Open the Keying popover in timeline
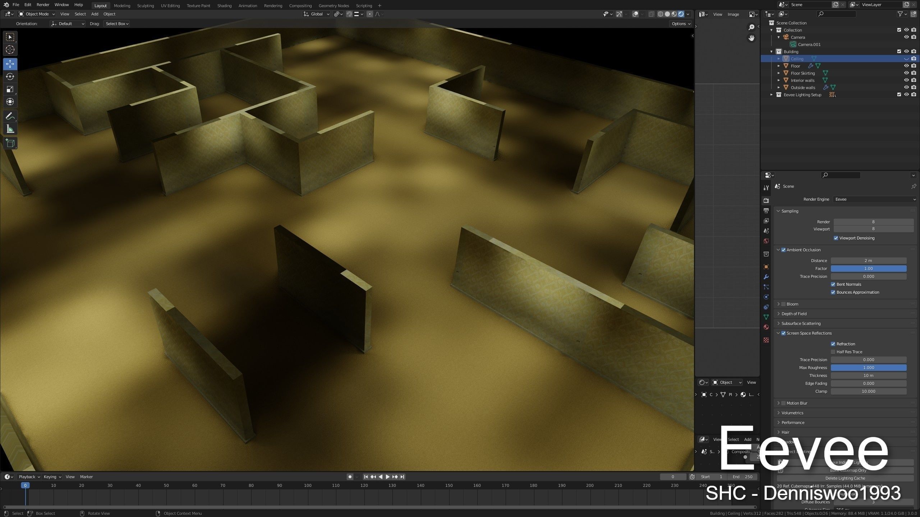Viewport: 920px width, 517px height. tap(52, 477)
